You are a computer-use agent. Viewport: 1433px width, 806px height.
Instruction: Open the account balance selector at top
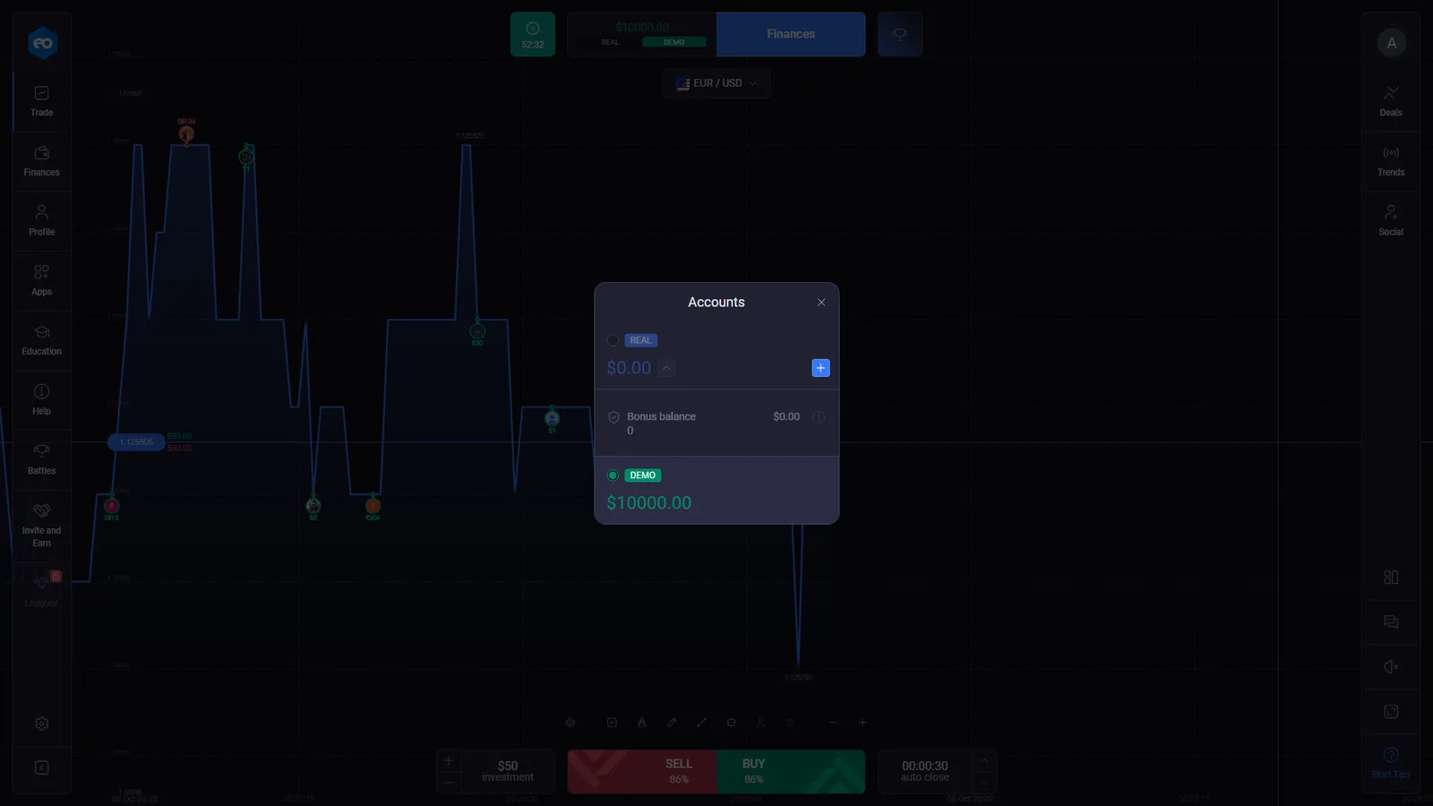(642, 34)
